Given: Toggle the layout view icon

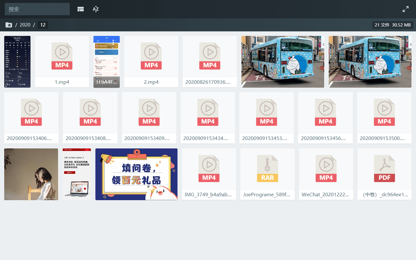Looking at the screenshot, I should tap(80, 9).
